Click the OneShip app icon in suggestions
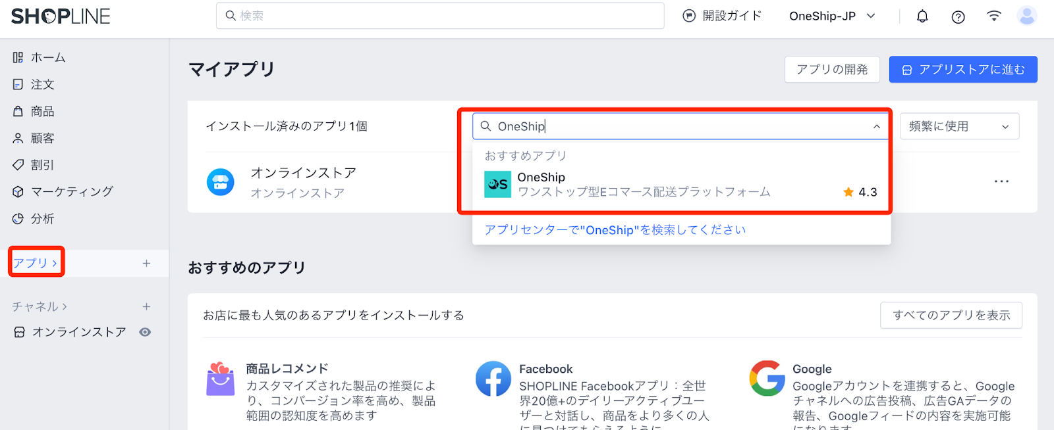 pyautogui.click(x=497, y=185)
